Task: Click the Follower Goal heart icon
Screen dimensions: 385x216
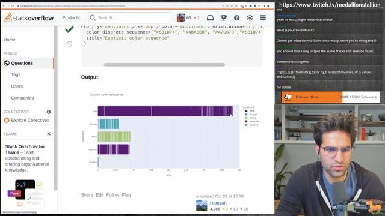Action: tap(288, 97)
